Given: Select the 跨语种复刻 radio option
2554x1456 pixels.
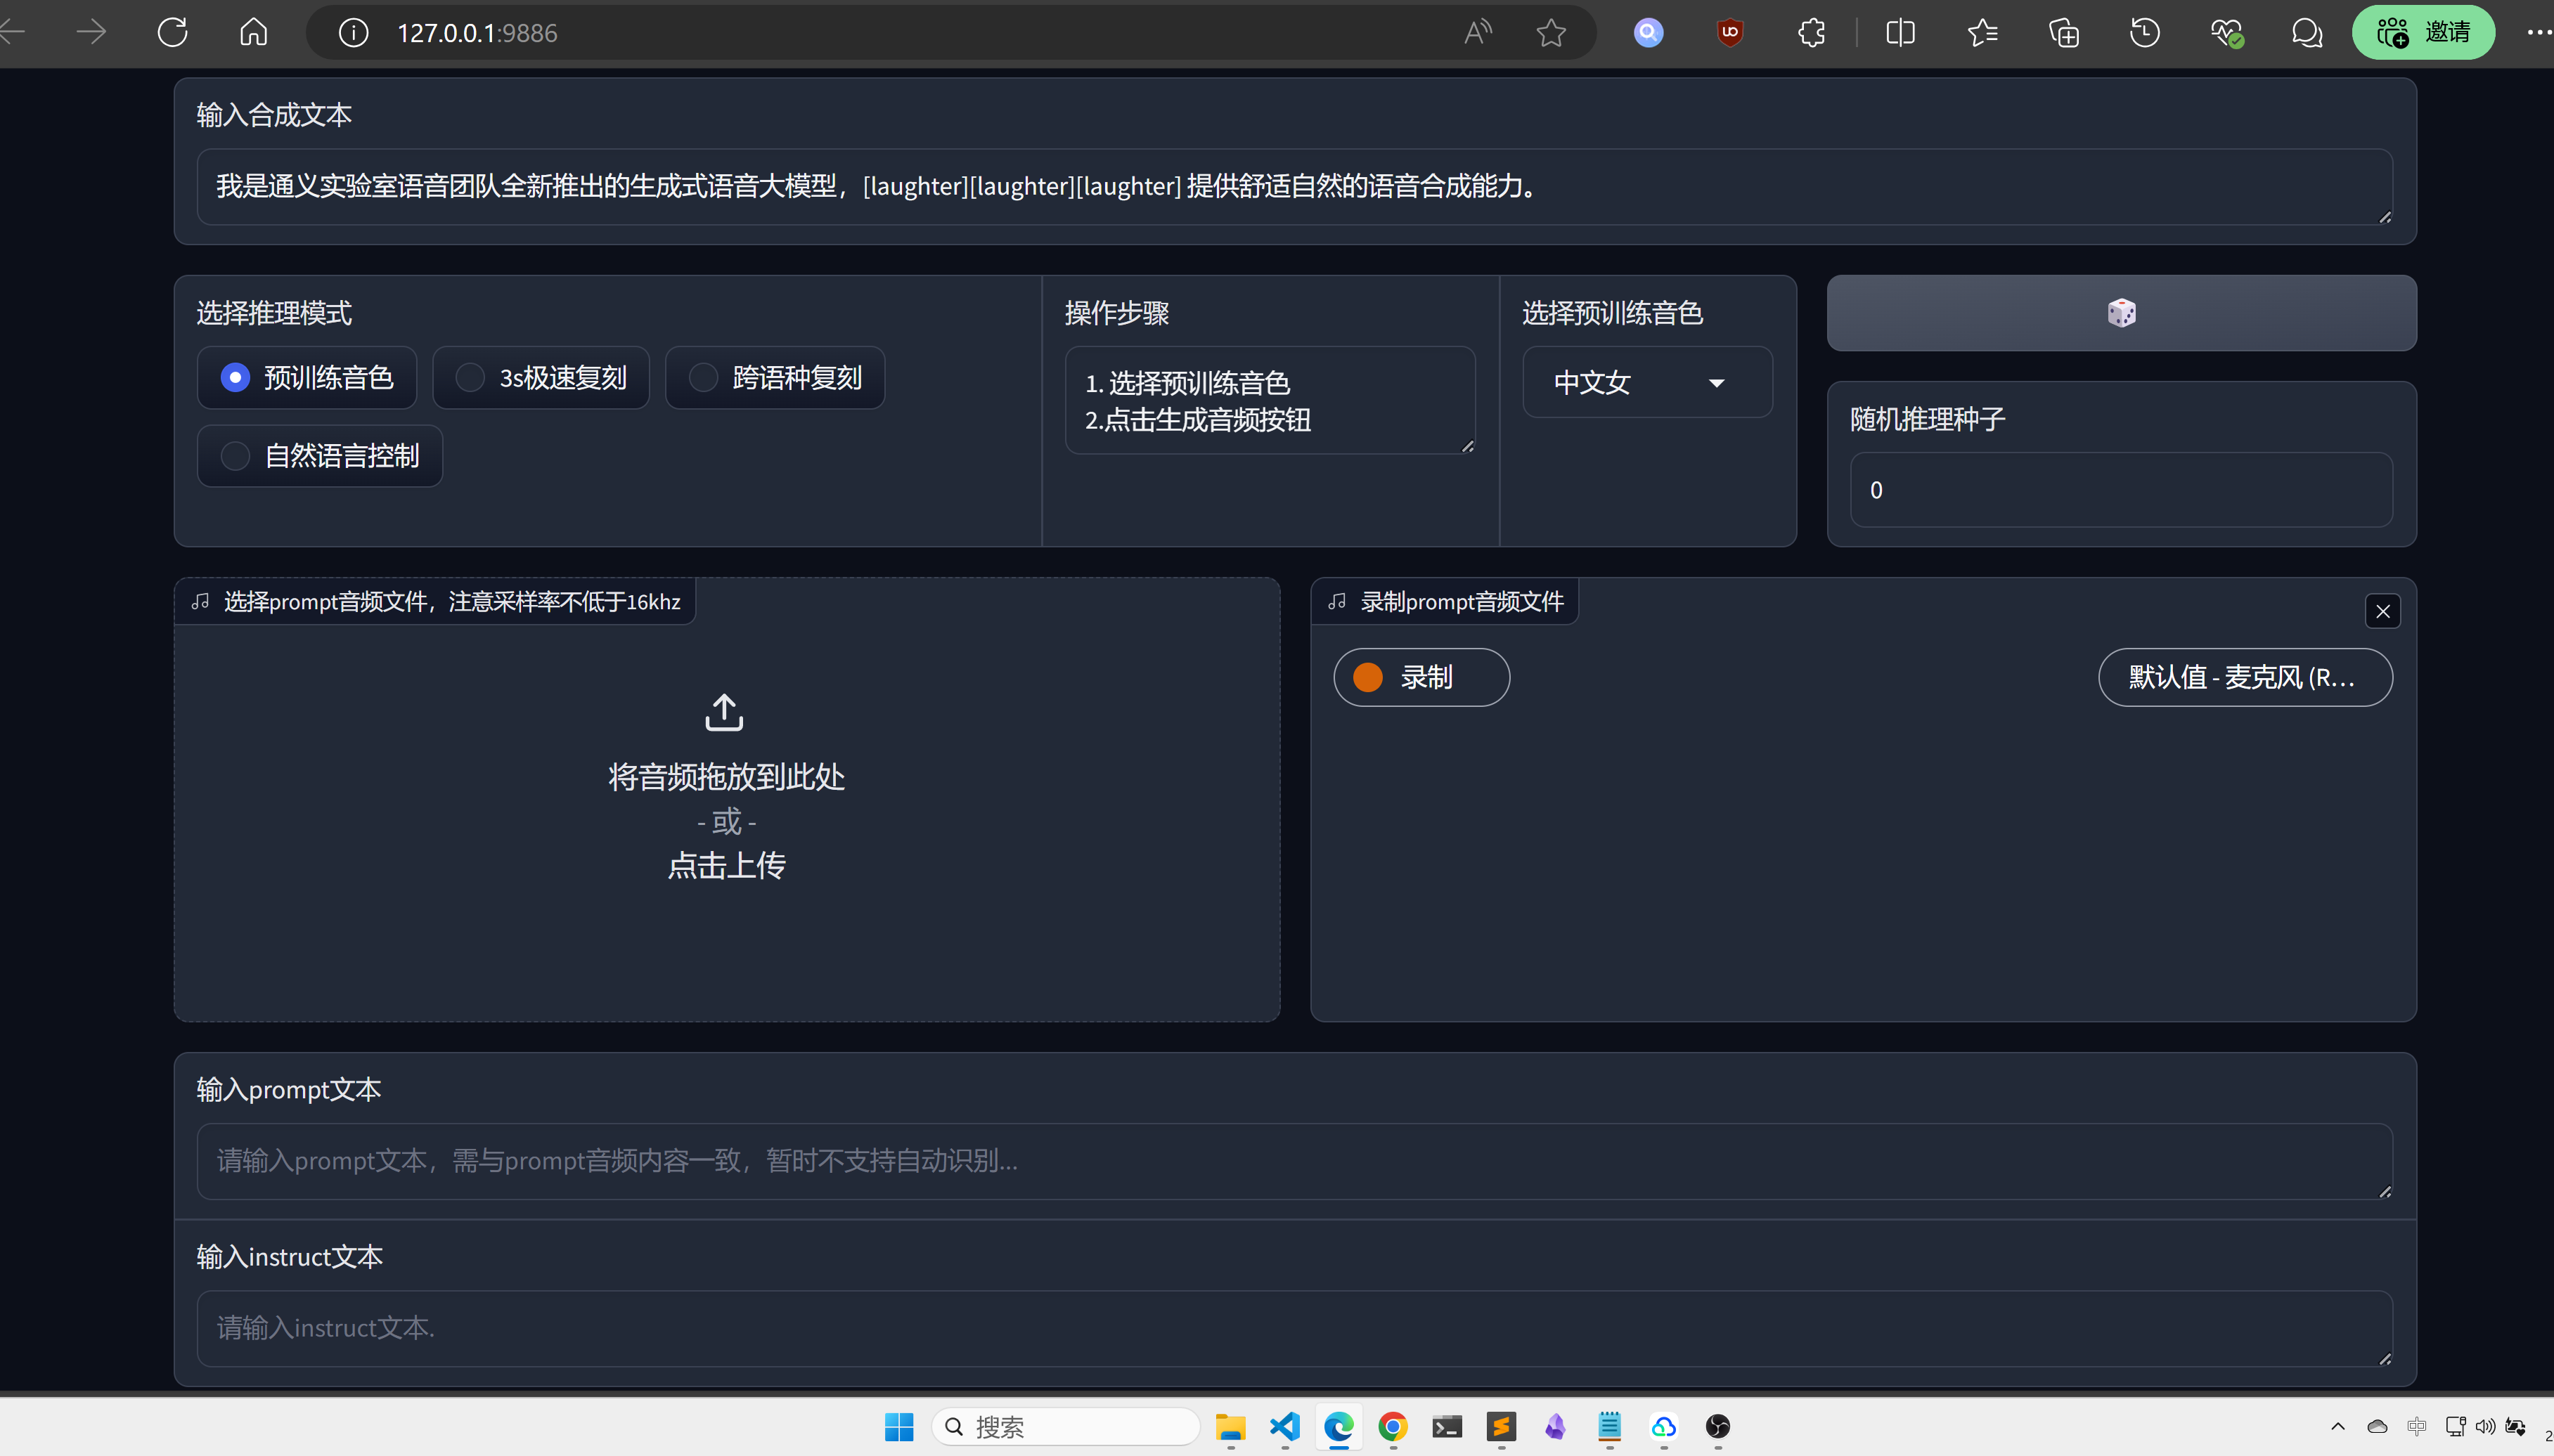Looking at the screenshot, I should point(775,377).
